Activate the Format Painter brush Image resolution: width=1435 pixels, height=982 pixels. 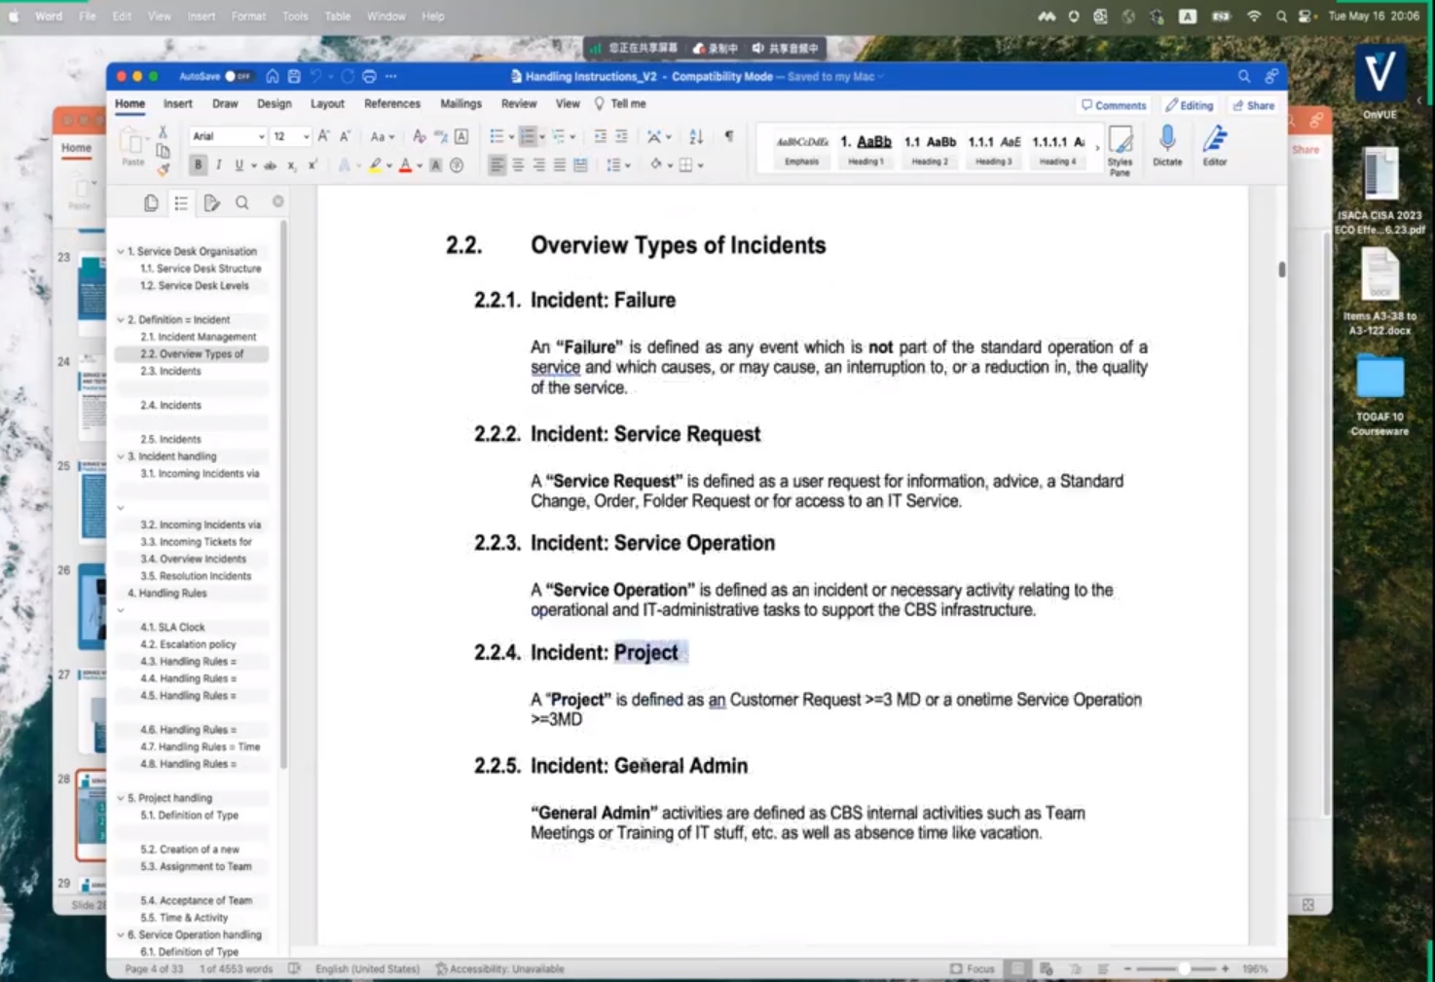163,169
